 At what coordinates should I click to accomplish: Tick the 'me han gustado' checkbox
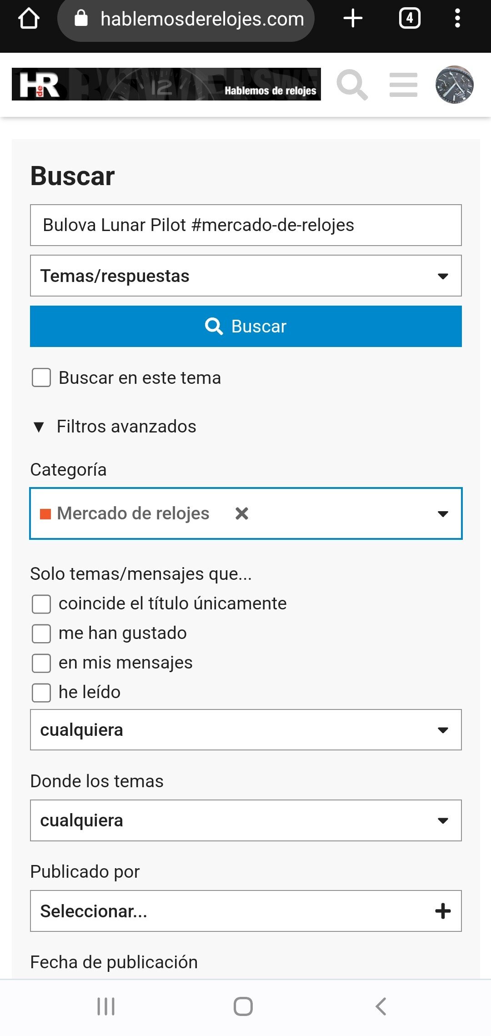coord(41,634)
